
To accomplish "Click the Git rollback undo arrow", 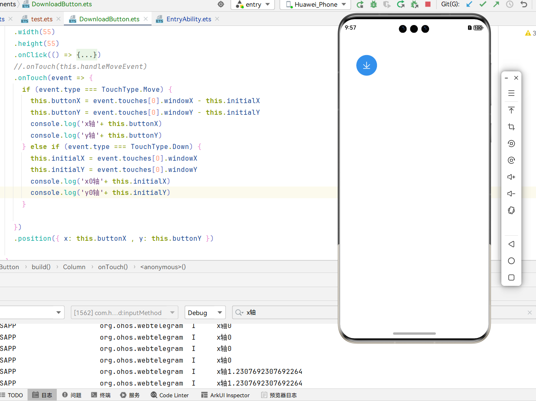I will 524,4.
